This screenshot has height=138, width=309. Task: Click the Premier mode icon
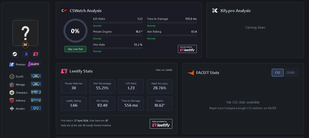(12, 64)
